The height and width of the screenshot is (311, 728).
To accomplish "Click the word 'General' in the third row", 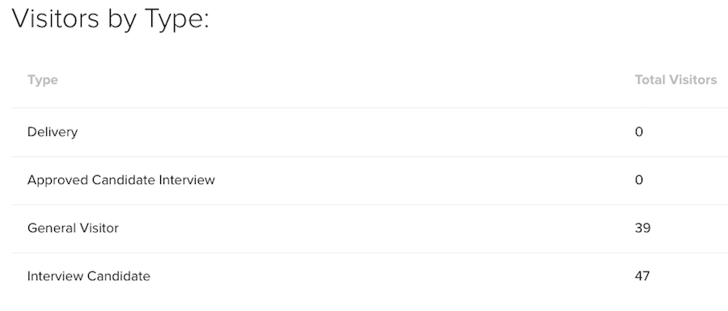I will pos(47,228).
